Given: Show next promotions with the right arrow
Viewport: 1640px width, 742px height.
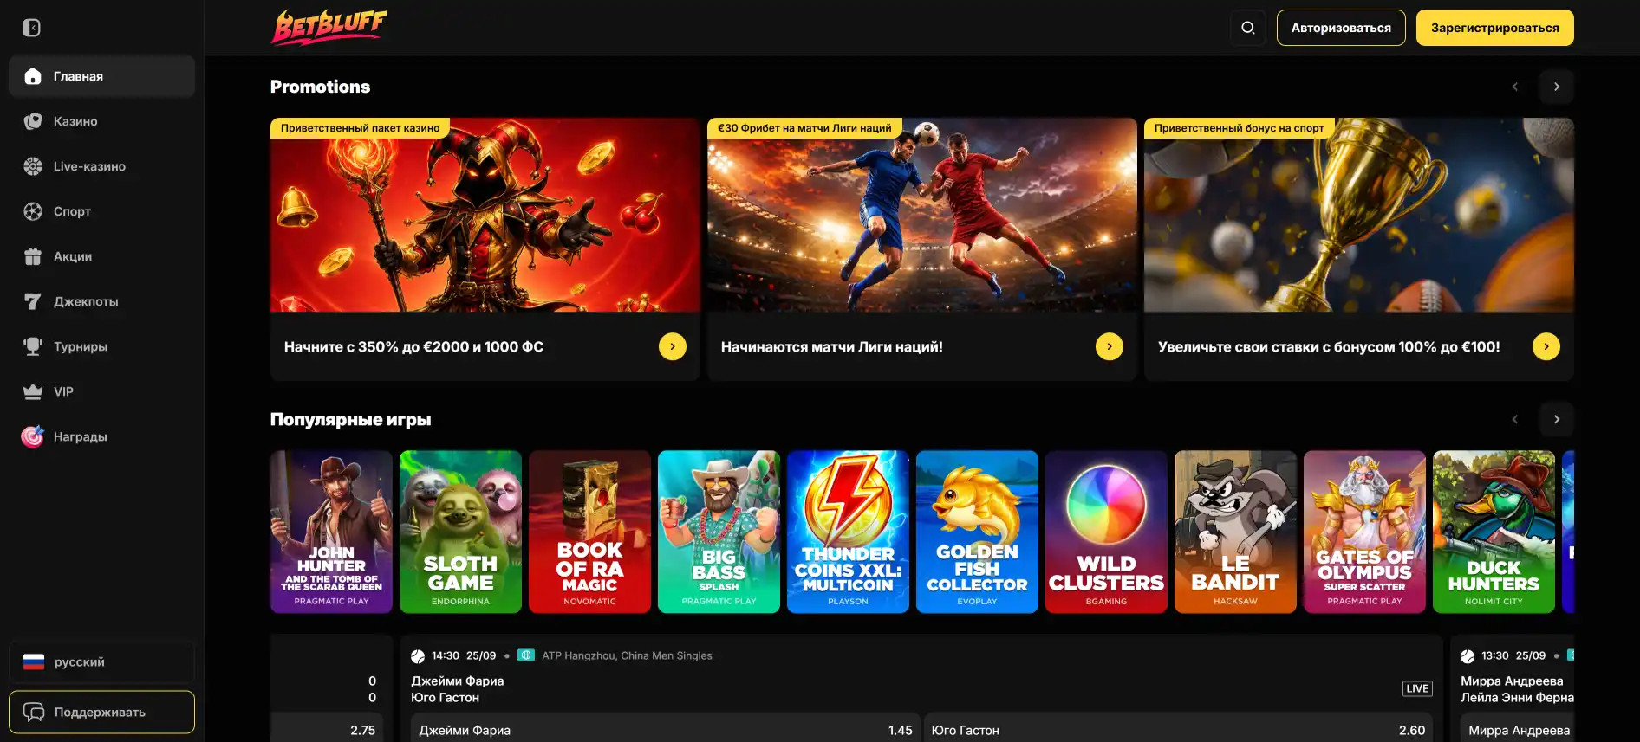Looking at the screenshot, I should (x=1557, y=87).
